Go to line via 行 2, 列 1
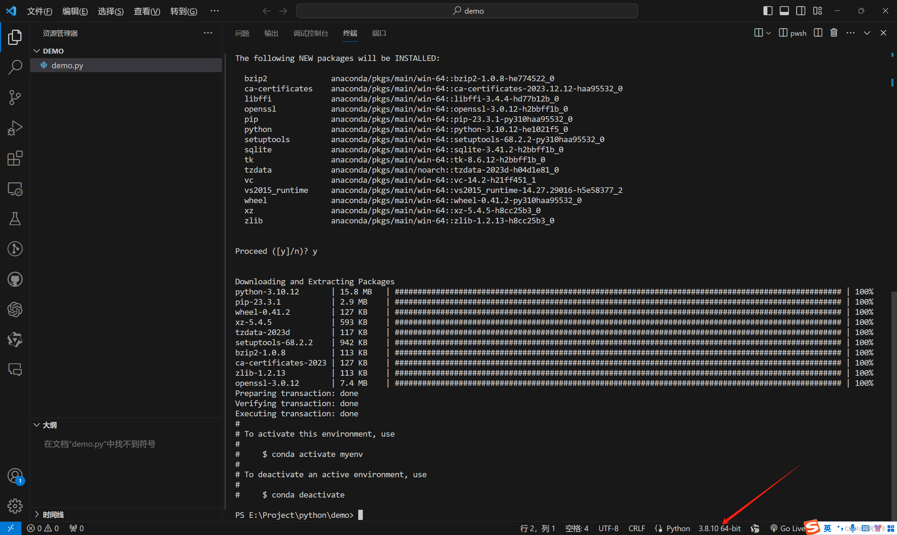The height and width of the screenshot is (535, 897). click(537, 528)
